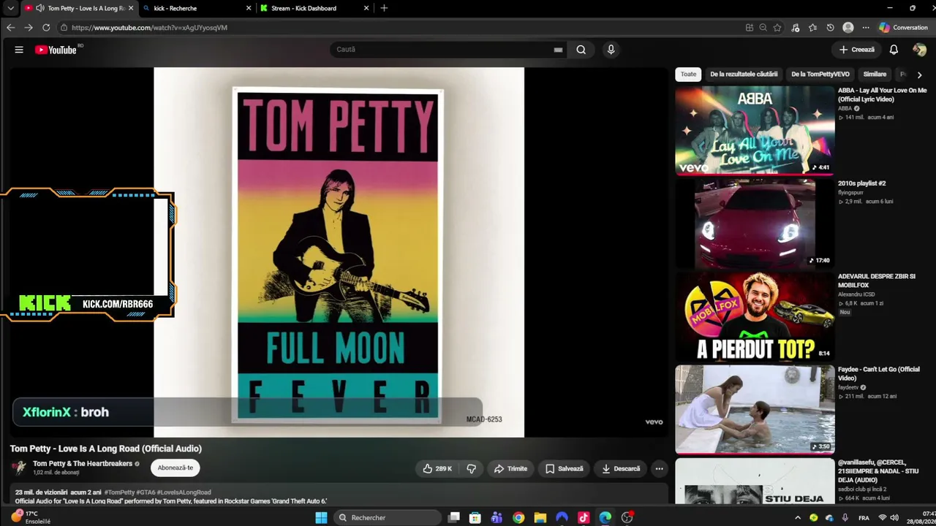936x526 pixels.
Task: Open the 'STIU DEJA' video thumbnail
Action: click(x=755, y=481)
